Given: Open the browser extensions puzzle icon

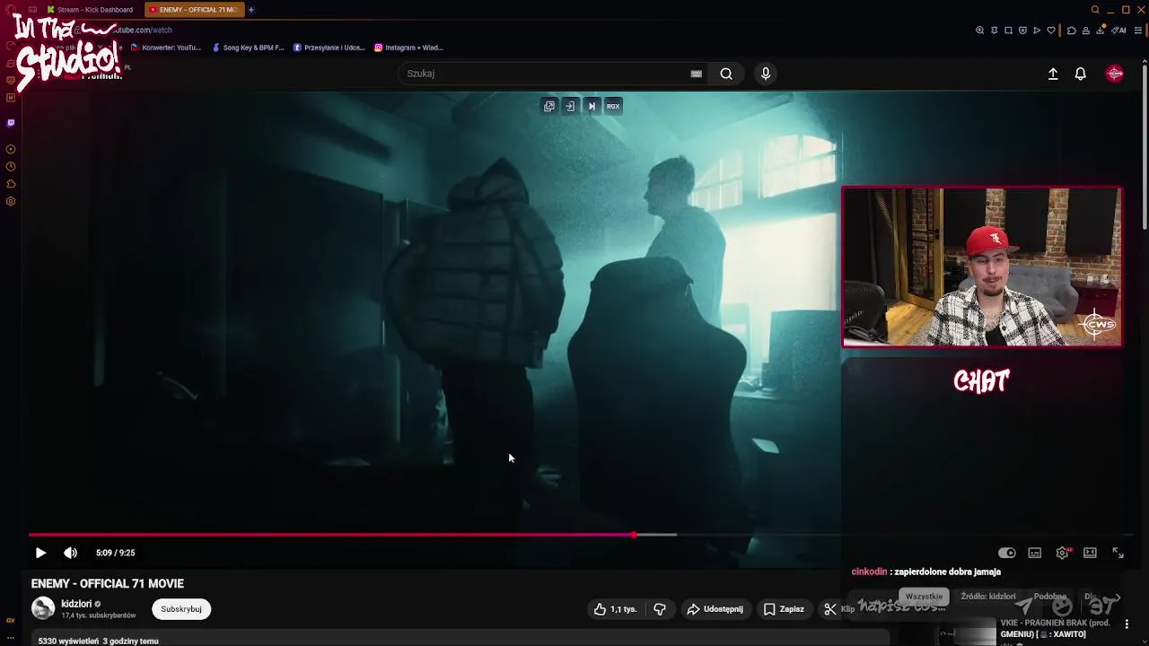Looking at the screenshot, I should point(1072,31).
